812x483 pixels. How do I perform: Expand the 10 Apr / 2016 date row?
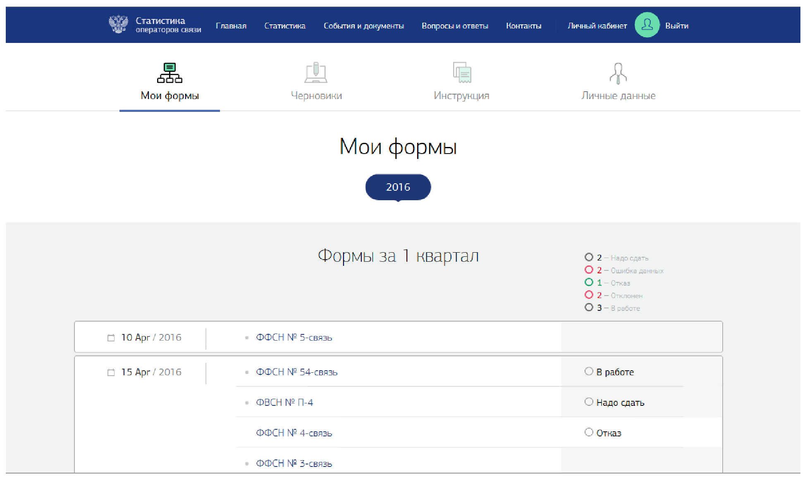151,338
